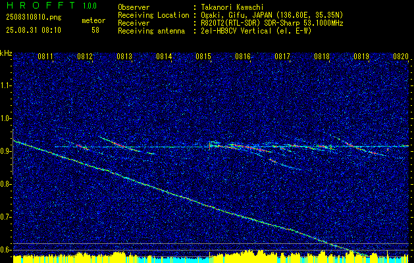Click the 0818 time marker
The height and width of the screenshot is (263, 414).
pos(322,57)
